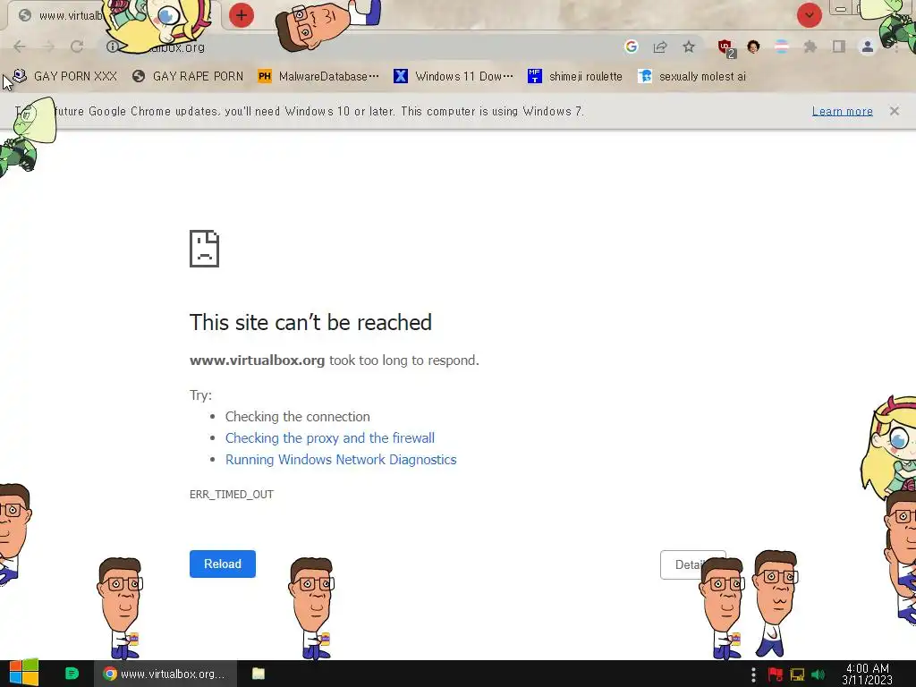Open the Windows Start menu
Image resolution: width=916 pixels, height=687 pixels.
pos(24,674)
